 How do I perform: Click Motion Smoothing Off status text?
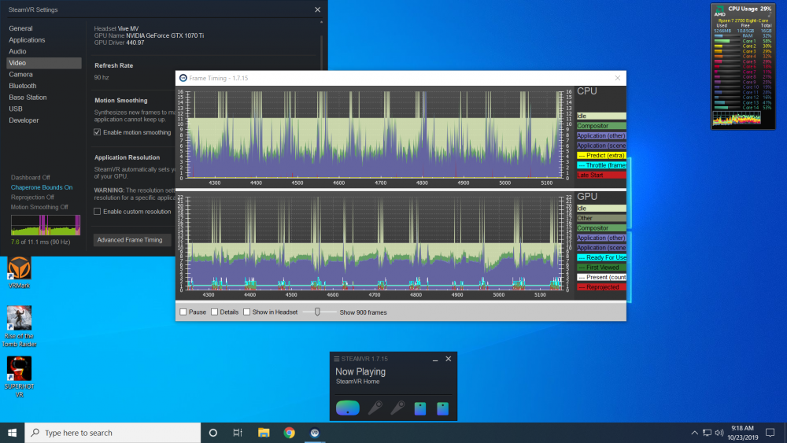[39, 207]
